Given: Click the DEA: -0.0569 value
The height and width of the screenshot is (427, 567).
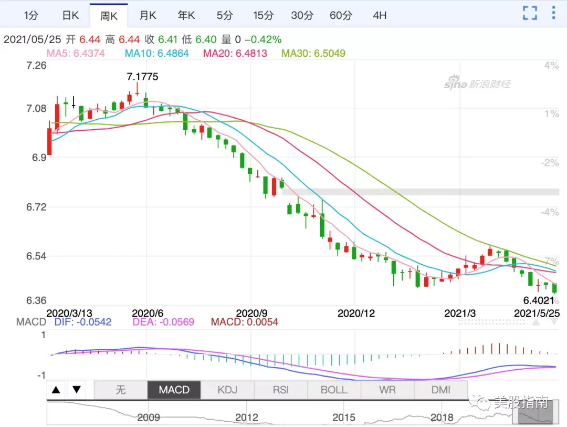Looking at the screenshot, I should pyautogui.click(x=163, y=322).
